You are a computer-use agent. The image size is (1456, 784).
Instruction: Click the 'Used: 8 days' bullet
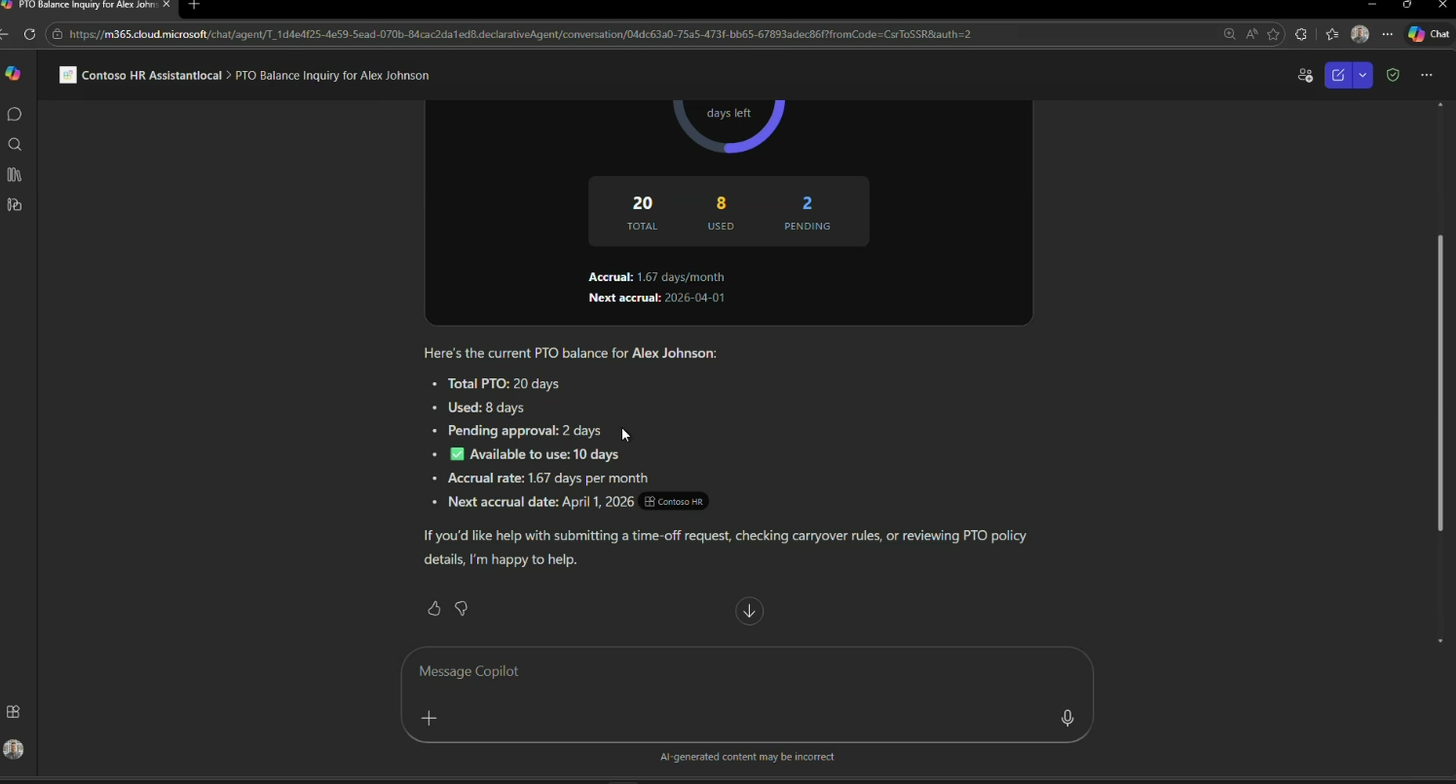tap(486, 408)
